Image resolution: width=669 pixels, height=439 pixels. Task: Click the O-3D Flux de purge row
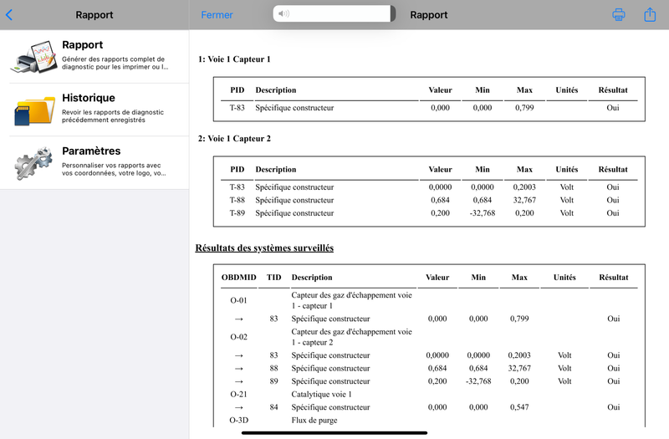coord(429,421)
